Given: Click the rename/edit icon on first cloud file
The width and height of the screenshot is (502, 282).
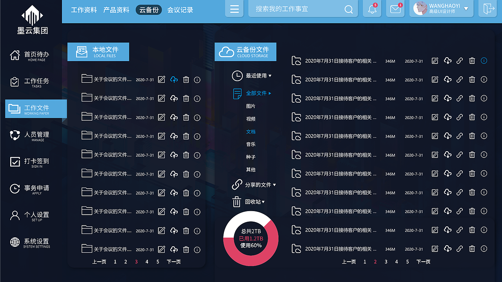Looking at the screenshot, I should [435, 60].
